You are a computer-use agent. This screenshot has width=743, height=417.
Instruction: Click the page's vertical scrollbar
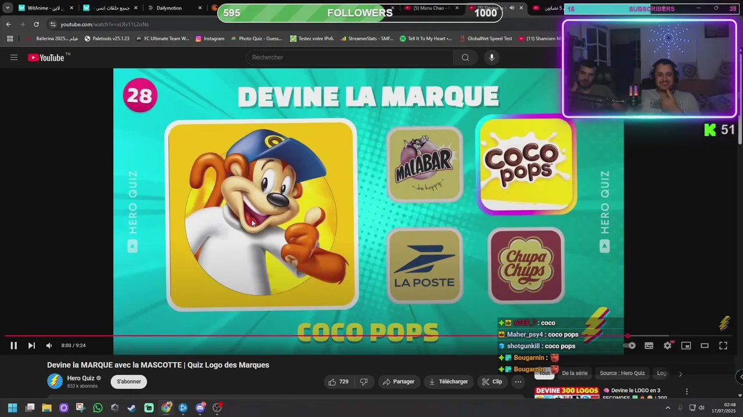(x=740, y=98)
